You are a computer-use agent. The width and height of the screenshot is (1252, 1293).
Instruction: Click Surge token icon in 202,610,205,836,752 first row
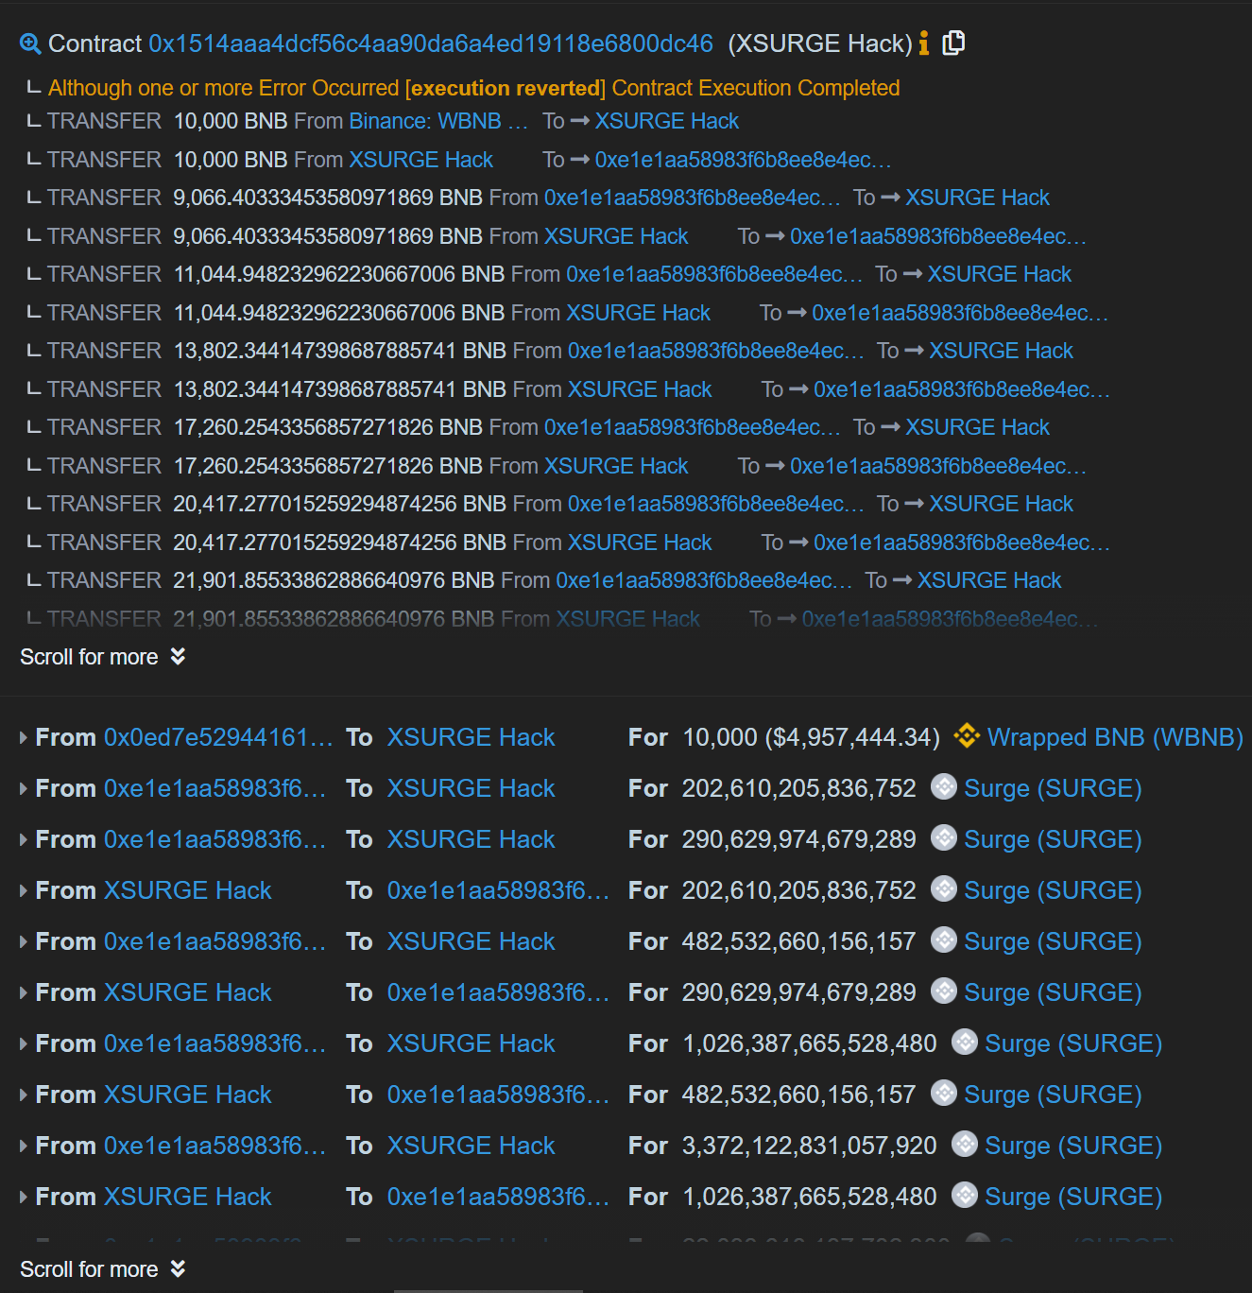tap(943, 786)
